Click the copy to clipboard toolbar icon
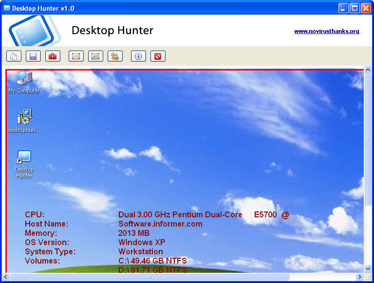The height and width of the screenshot is (283, 374). click(x=14, y=56)
